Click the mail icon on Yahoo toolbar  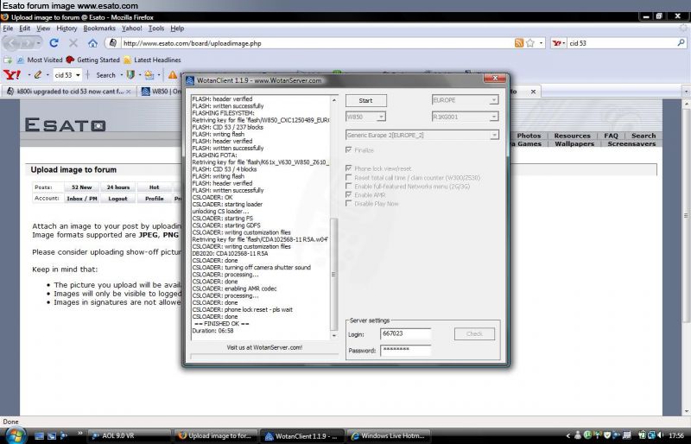pyautogui.click(x=149, y=75)
